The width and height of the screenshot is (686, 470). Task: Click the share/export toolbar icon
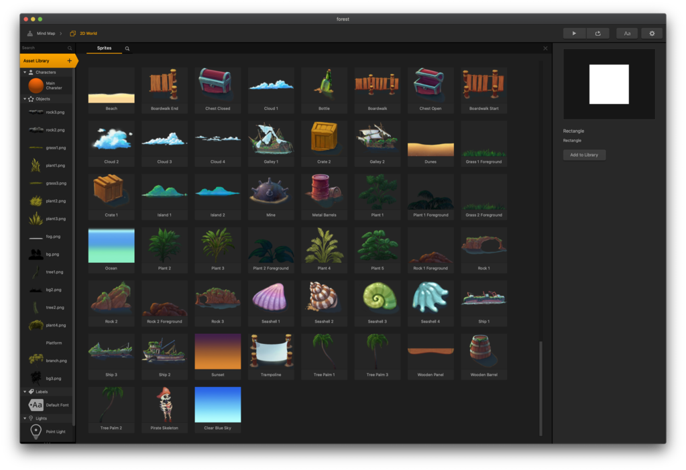point(597,33)
